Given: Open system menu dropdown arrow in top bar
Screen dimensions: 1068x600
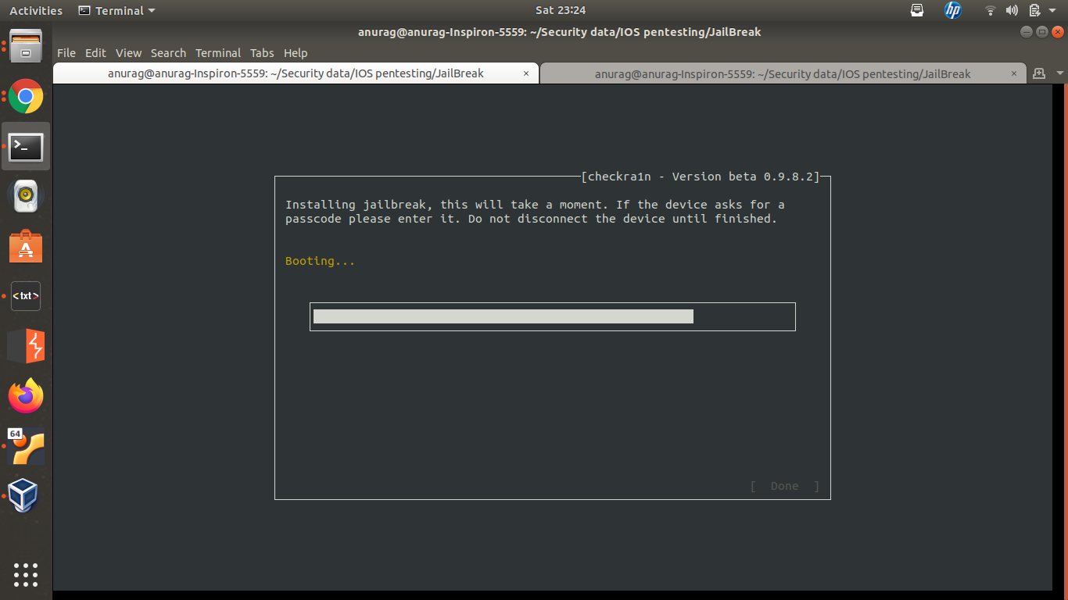Looking at the screenshot, I should 1053,11.
